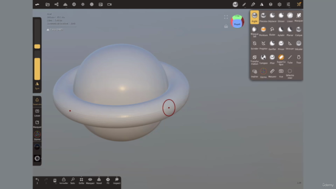The height and width of the screenshot is (189, 336).
Task: Click the view orientation cube
Action: point(237,22)
